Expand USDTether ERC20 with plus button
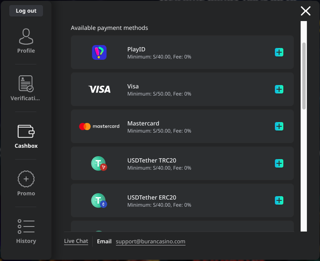The height and width of the screenshot is (261, 320). click(x=279, y=200)
